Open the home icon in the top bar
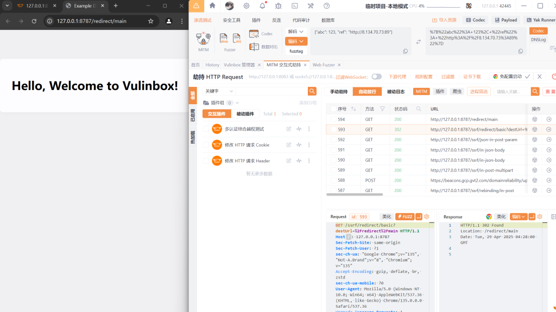This screenshot has width=556, height=312. pyautogui.click(x=212, y=6)
